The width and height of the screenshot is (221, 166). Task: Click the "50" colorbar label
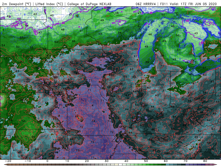click(x=146, y=161)
